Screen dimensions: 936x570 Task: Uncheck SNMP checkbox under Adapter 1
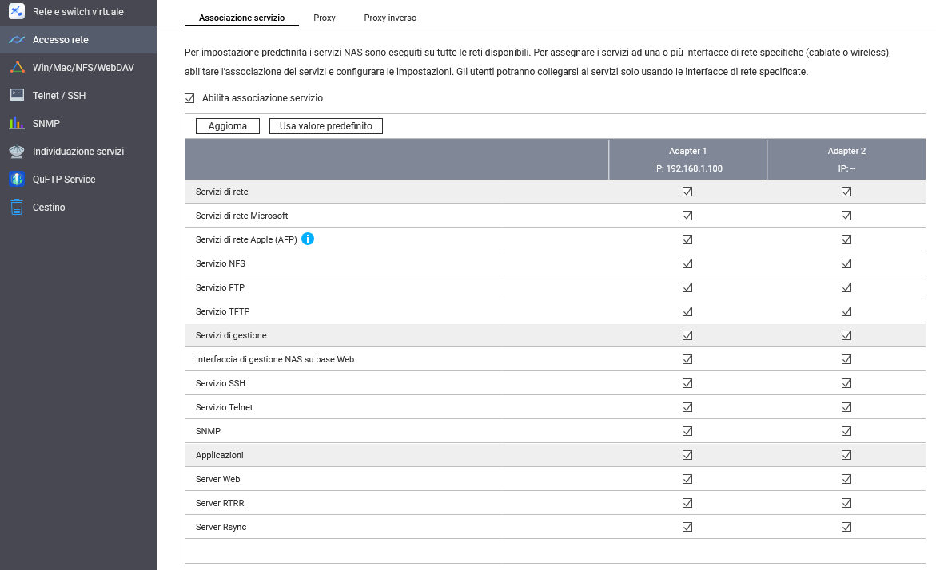coord(687,431)
